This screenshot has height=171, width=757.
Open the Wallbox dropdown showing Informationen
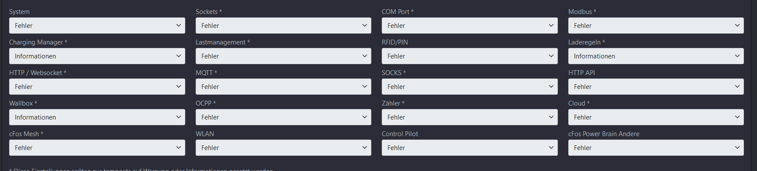[97, 117]
